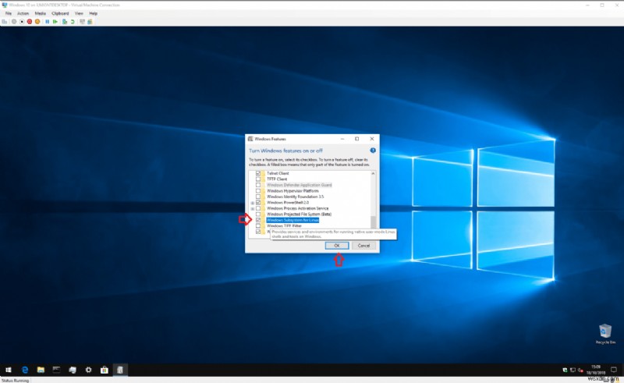The height and width of the screenshot is (383, 624).
Task: Open the File menu
Action: (9, 13)
